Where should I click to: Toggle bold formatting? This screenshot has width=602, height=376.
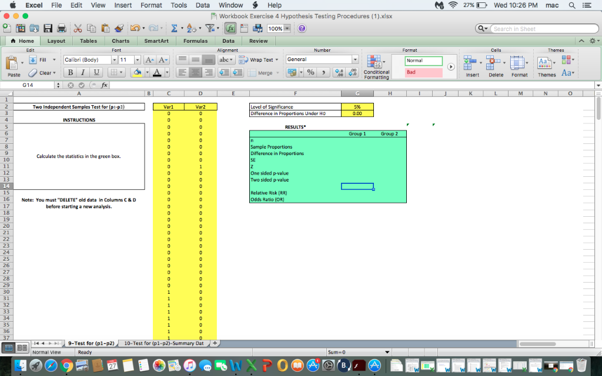point(70,72)
